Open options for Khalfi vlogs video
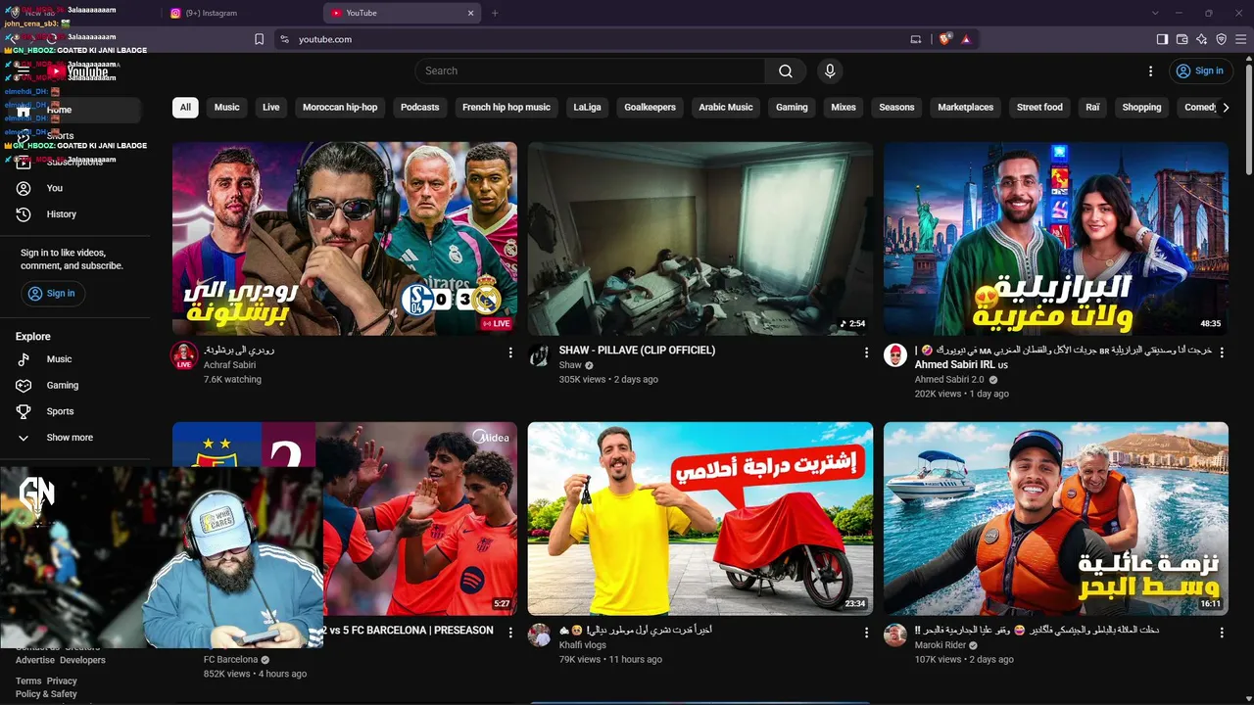This screenshot has width=1254, height=705. pos(866,633)
